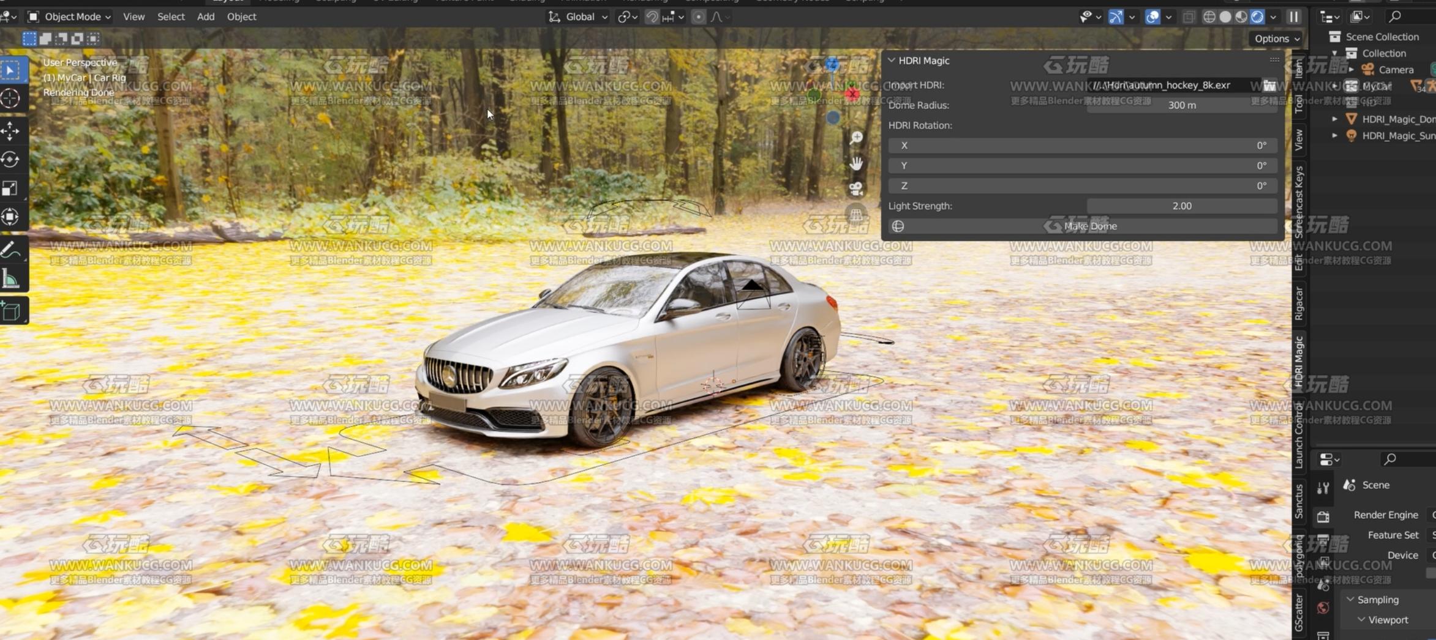
Task: Click the extend-selection mode icon in tool header
Action: pyautogui.click(x=45, y=39)
